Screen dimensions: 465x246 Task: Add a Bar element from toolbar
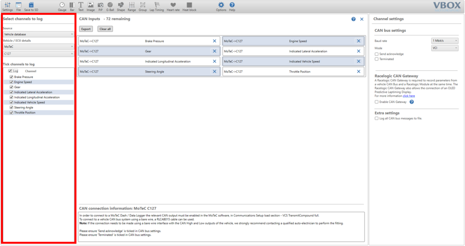click(72, 7)
